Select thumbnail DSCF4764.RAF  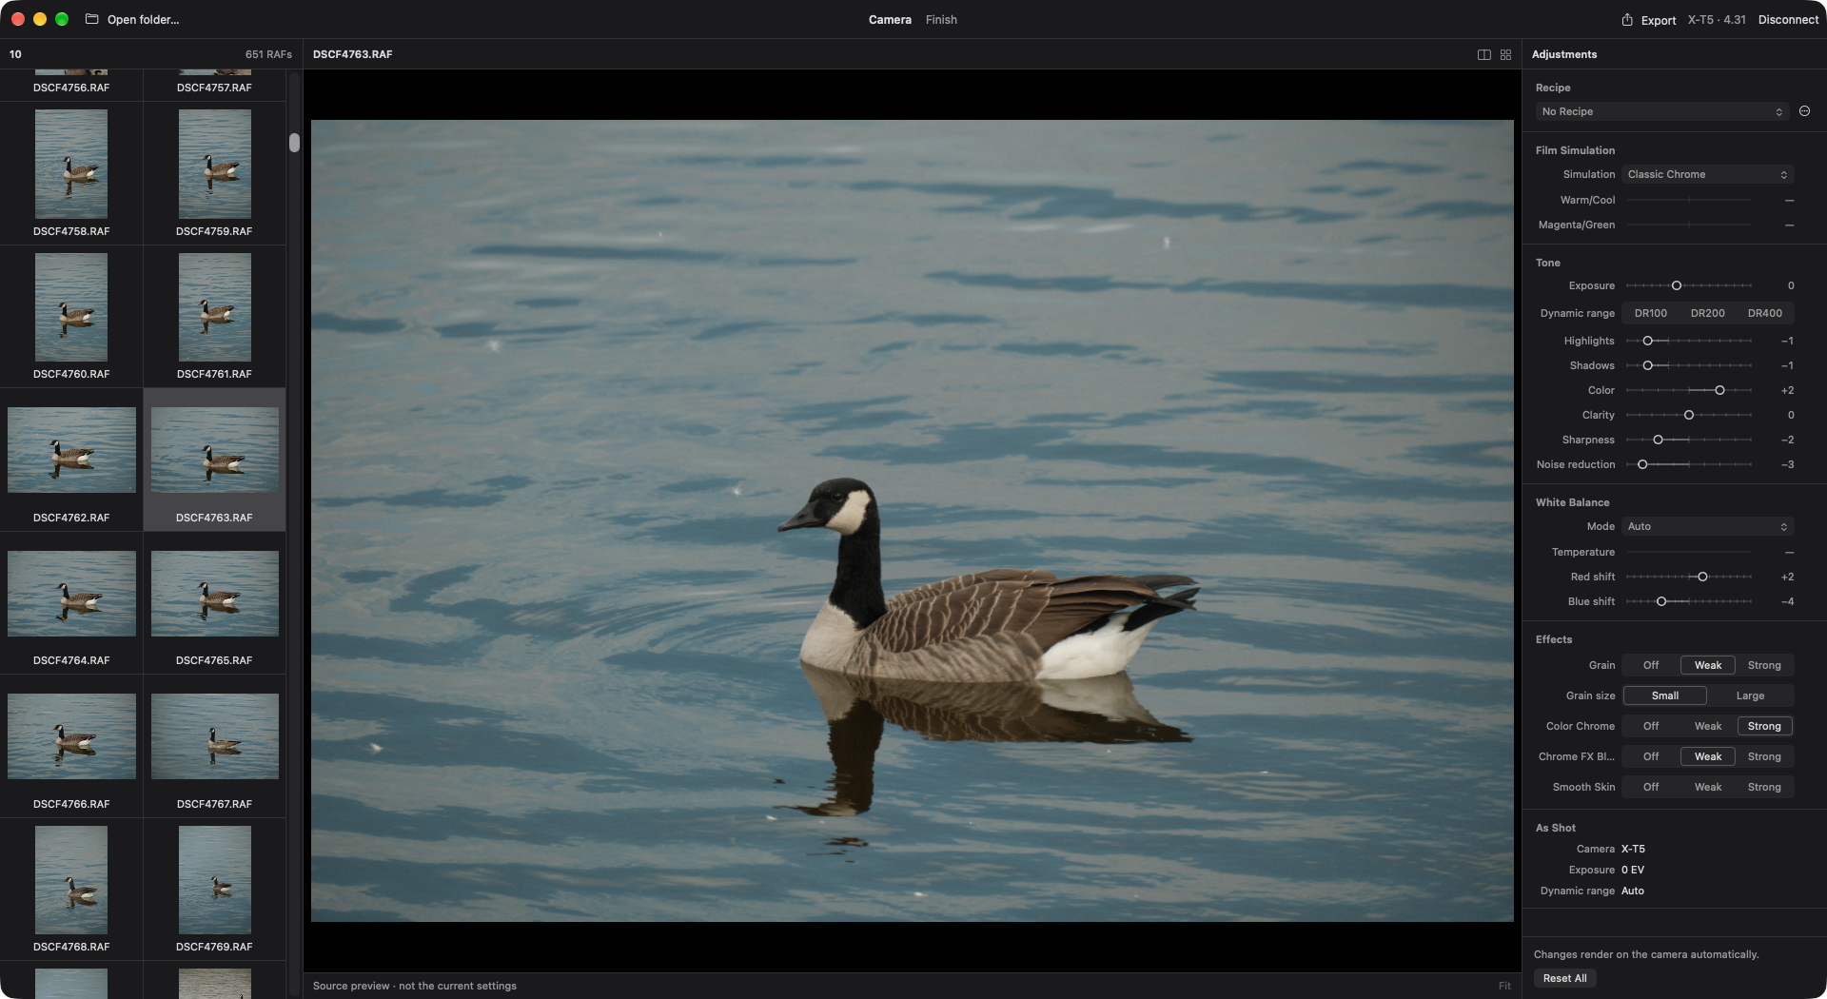point(71,593)
